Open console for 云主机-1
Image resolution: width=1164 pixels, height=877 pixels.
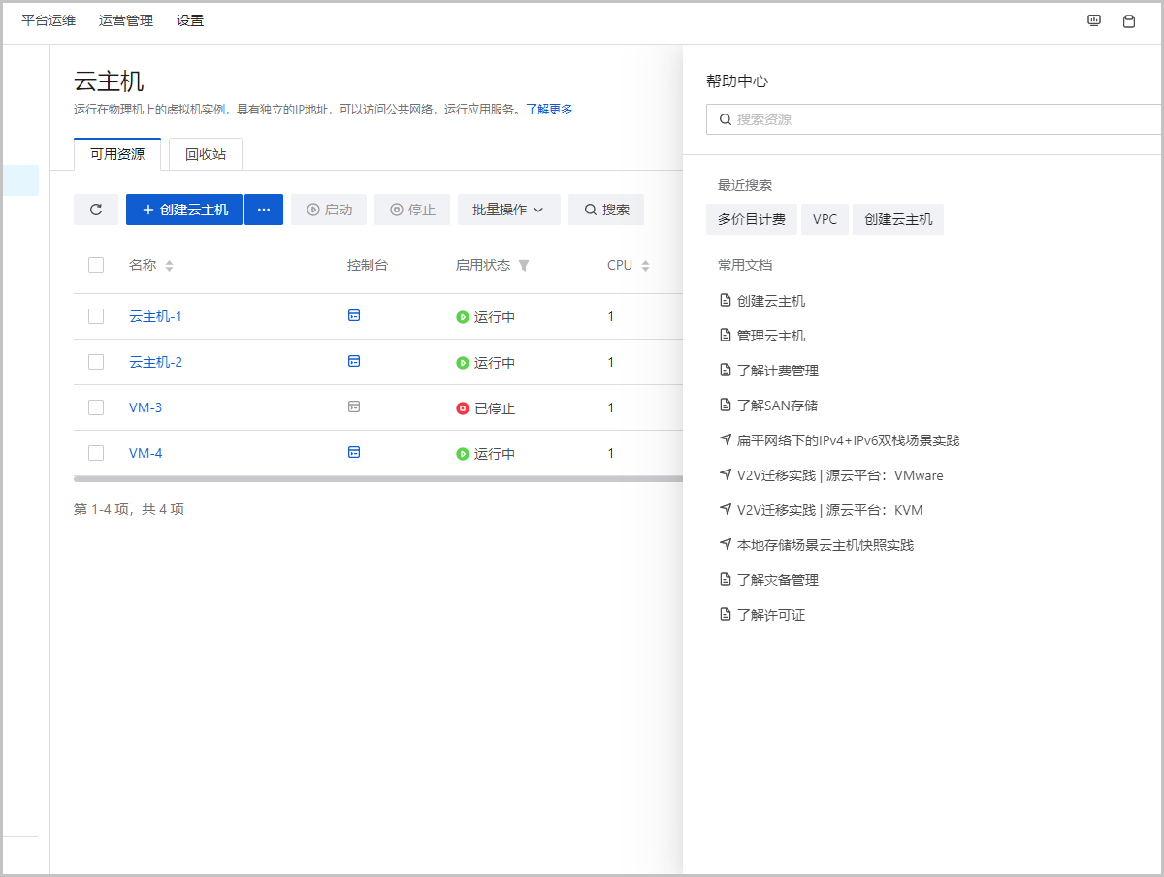tap(354, 315)
